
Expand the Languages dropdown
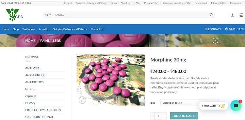pyautogui.click(x=237, y=3)
